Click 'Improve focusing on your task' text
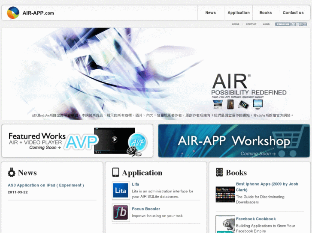 coord(157,216)
